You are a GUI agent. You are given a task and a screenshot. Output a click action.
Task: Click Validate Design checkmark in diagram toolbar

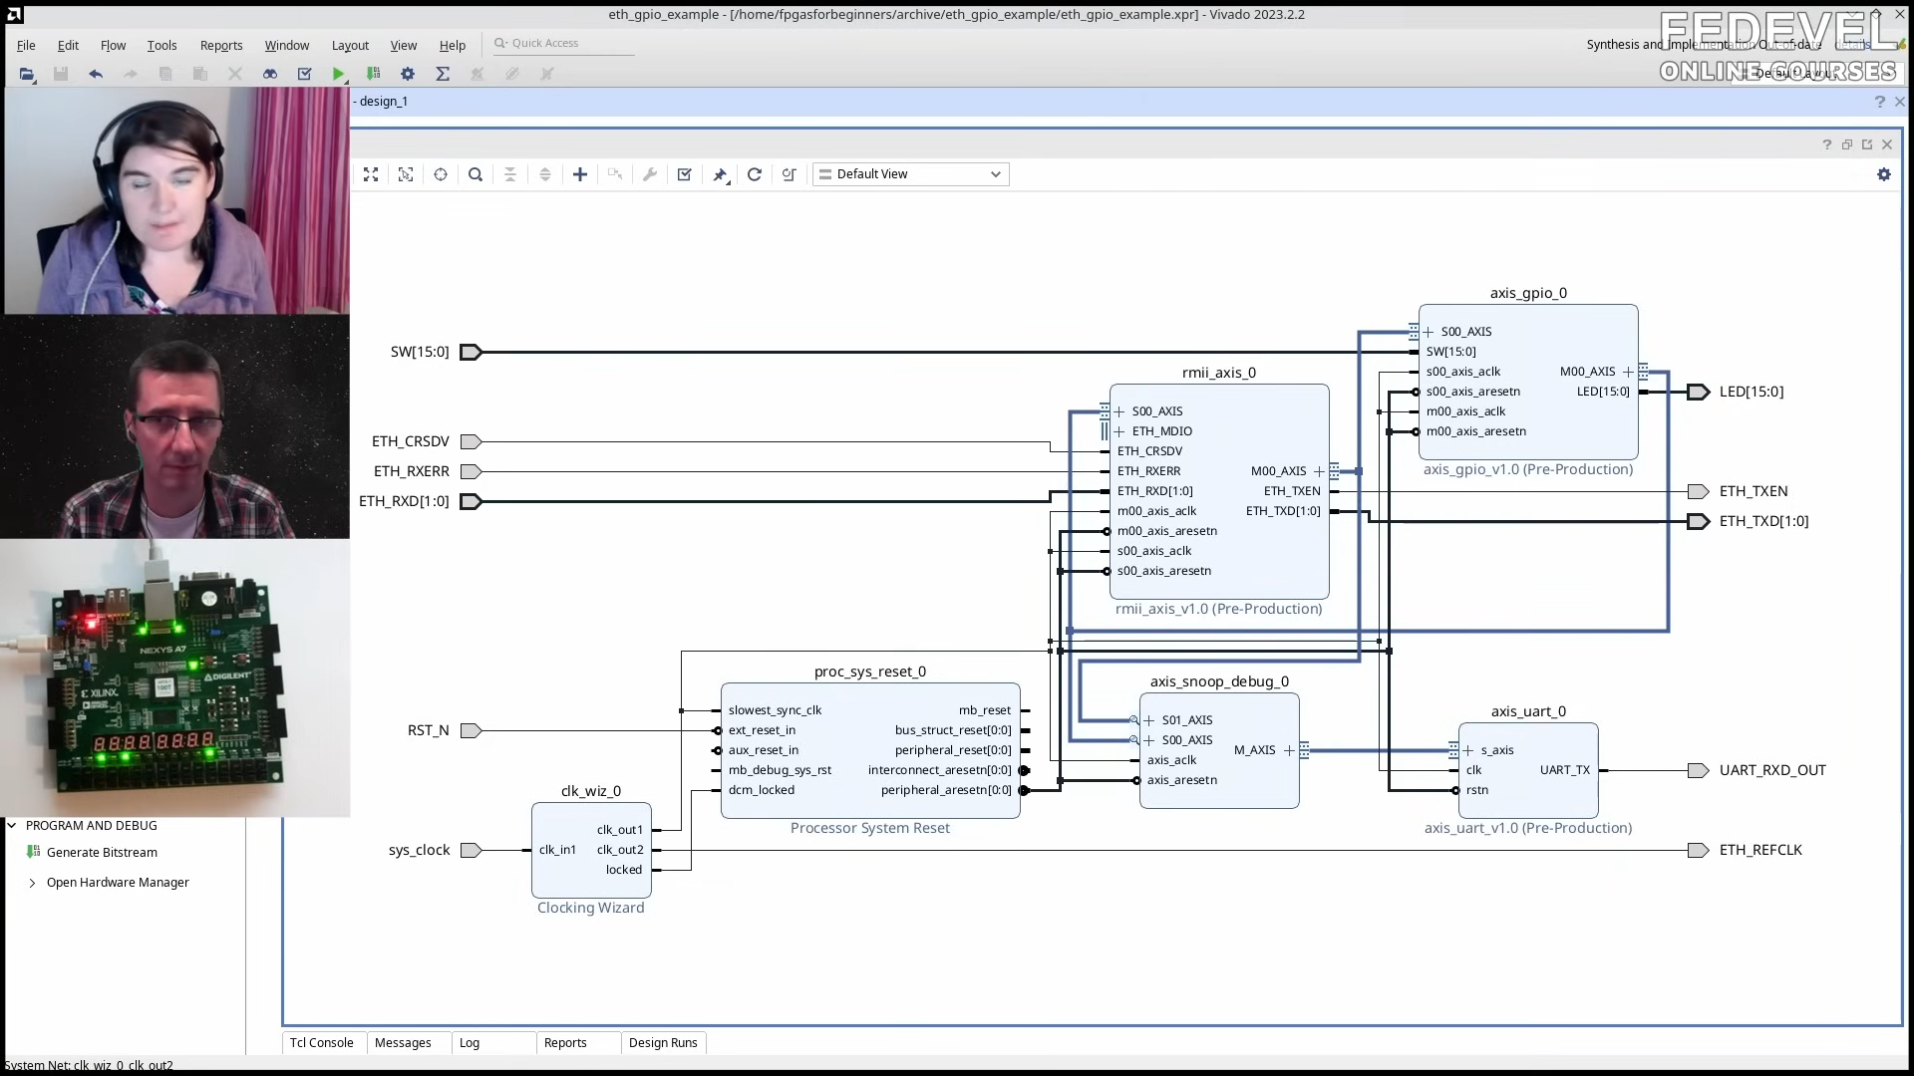point(685,174)
